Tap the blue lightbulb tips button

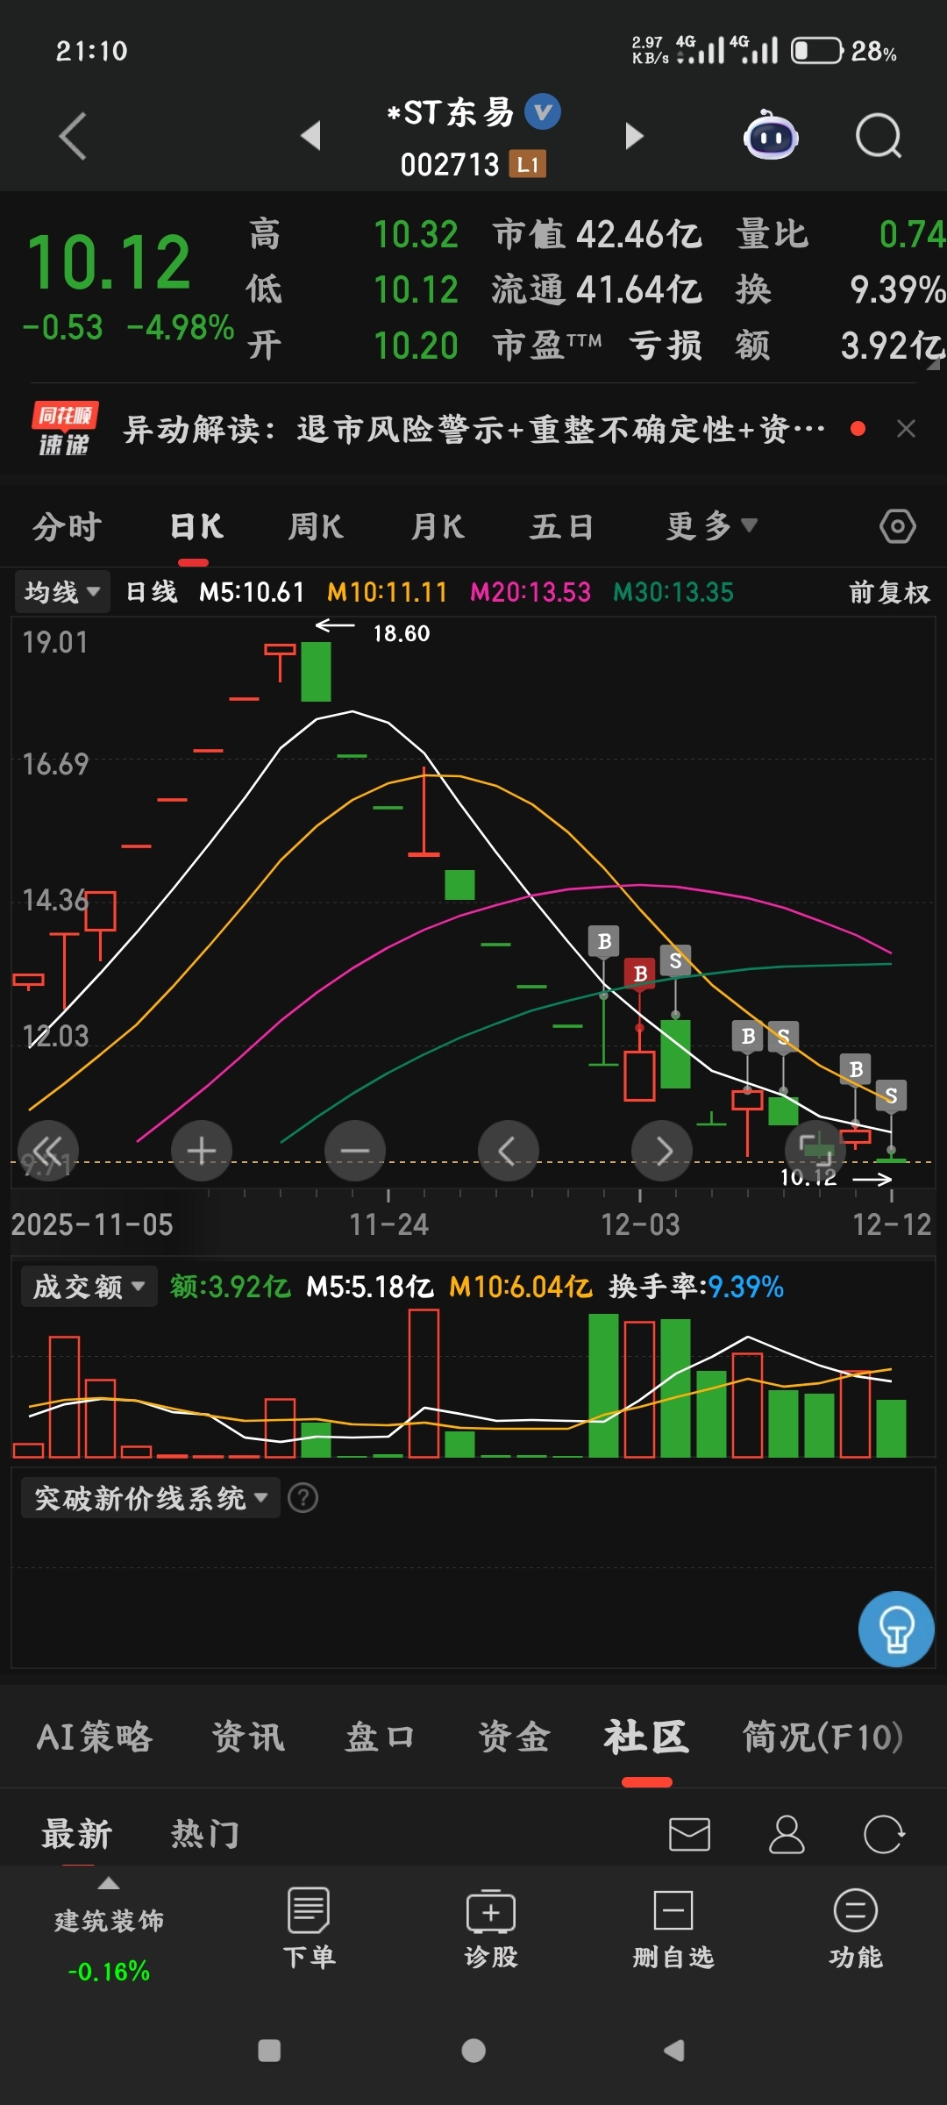(896, 1629)
